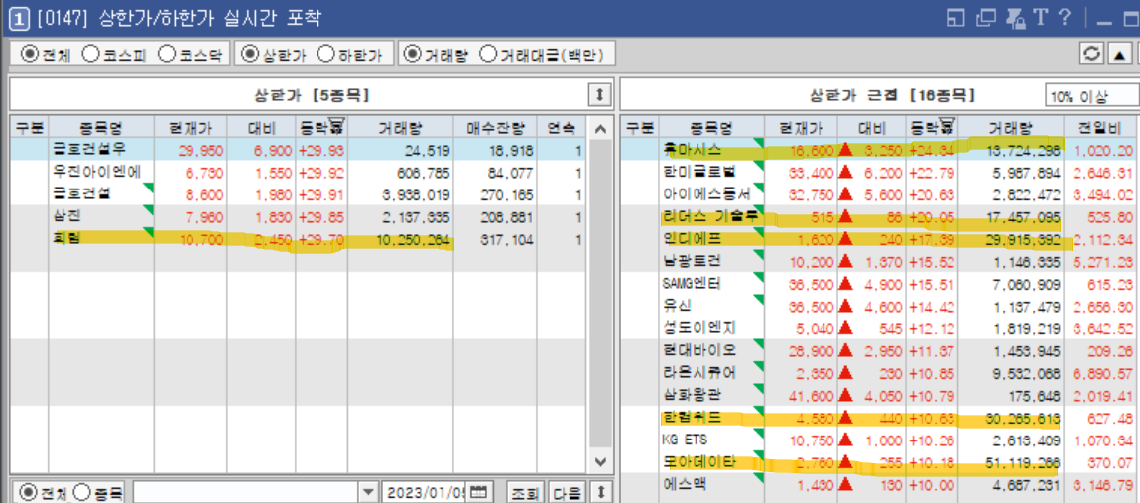This screenshot has height=503, width=1140.
Task: Select the 휴마시스 row
Action: pyautogui.click(x=880, y=151)
